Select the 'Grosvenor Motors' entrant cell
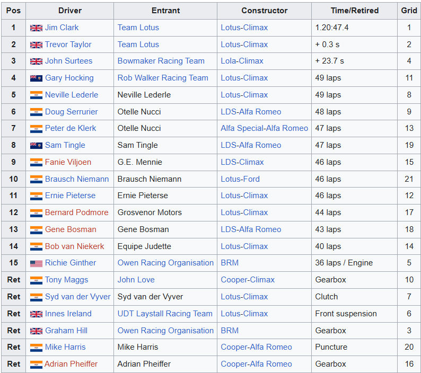The height and width of the screenshot is (373, 421). coord(165,212)
